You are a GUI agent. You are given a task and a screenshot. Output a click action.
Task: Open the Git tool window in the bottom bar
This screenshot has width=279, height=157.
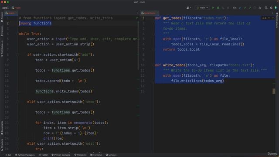click(x=8, y=155)
